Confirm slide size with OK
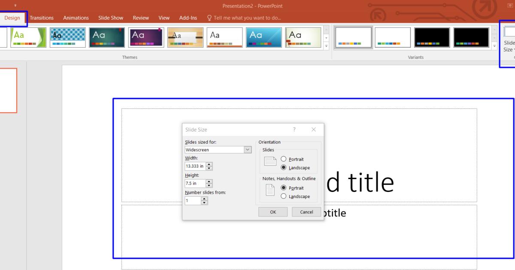 tap(273, 212)
